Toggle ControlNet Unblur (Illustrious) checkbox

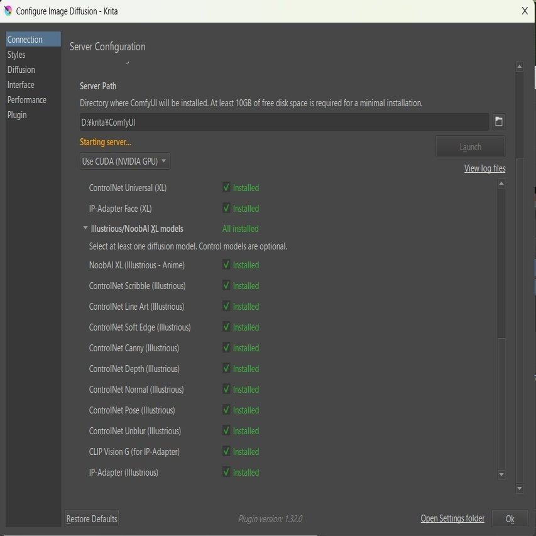[x=226, y=430]
